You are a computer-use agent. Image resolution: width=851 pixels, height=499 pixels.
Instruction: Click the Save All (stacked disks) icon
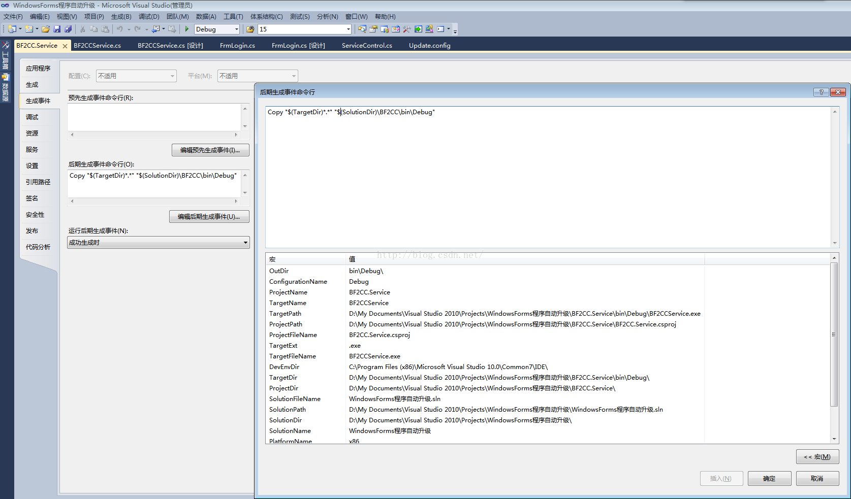coord(68,29)
